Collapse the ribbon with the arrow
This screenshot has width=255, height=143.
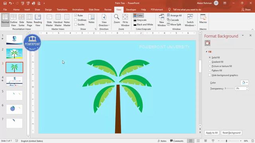click(x=252, y=29)
